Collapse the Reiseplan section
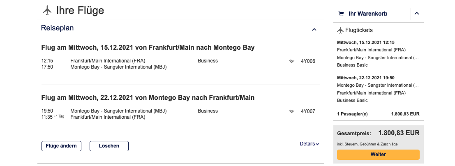The height and width of the screenshot is (166, 455). 314,30
